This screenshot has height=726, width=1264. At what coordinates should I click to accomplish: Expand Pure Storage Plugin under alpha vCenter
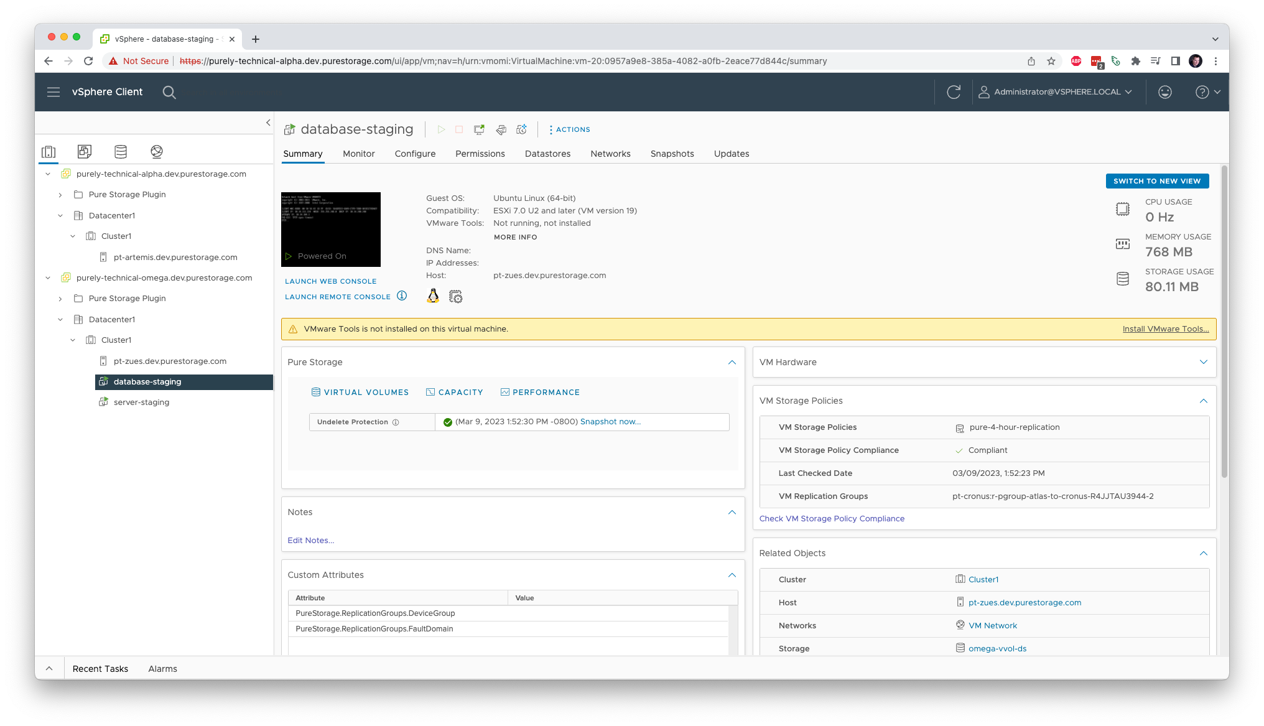(x=60, y=195)
